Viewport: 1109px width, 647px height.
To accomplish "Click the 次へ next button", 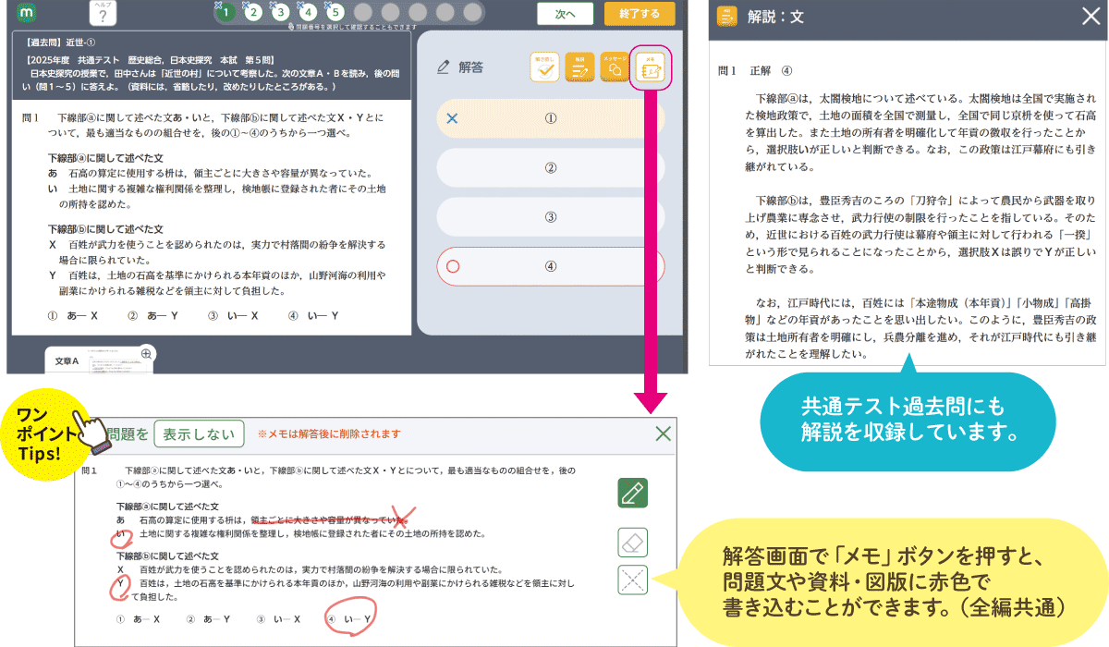I will (566, 13).
